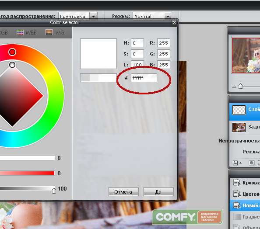Switch to the WEB color tab
260x229 pixels.
[x=27, y=32]
